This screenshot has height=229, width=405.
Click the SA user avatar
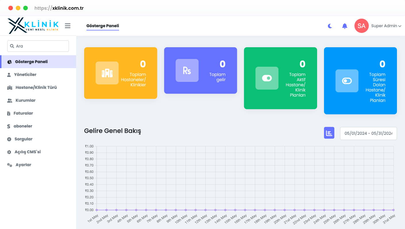point(362,26)
